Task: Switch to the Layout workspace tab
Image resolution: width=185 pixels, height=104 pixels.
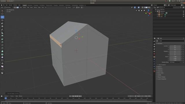Action: click(25, 5)
